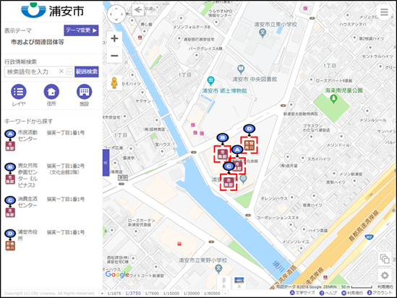Click map marker A pin

click(x=237, y=150)
